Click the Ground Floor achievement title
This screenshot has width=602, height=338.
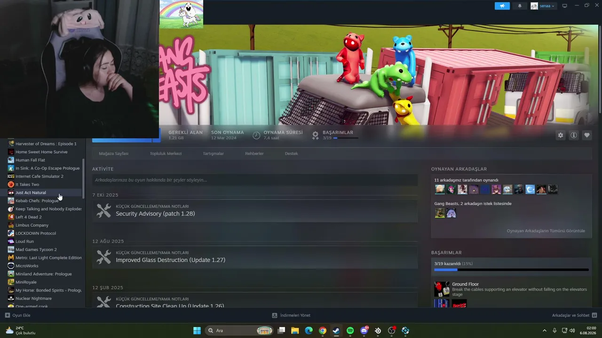coord(465,284)
